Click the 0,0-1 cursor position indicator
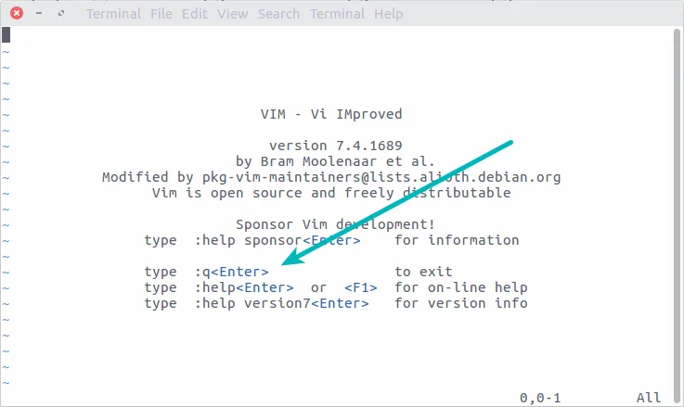Image resolution: width=684 pixels, height=407 pixels. [540, 398]
